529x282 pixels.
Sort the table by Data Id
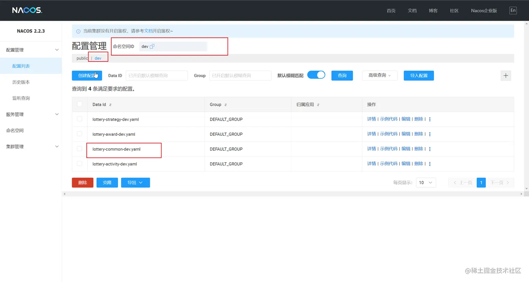point(111,105)
